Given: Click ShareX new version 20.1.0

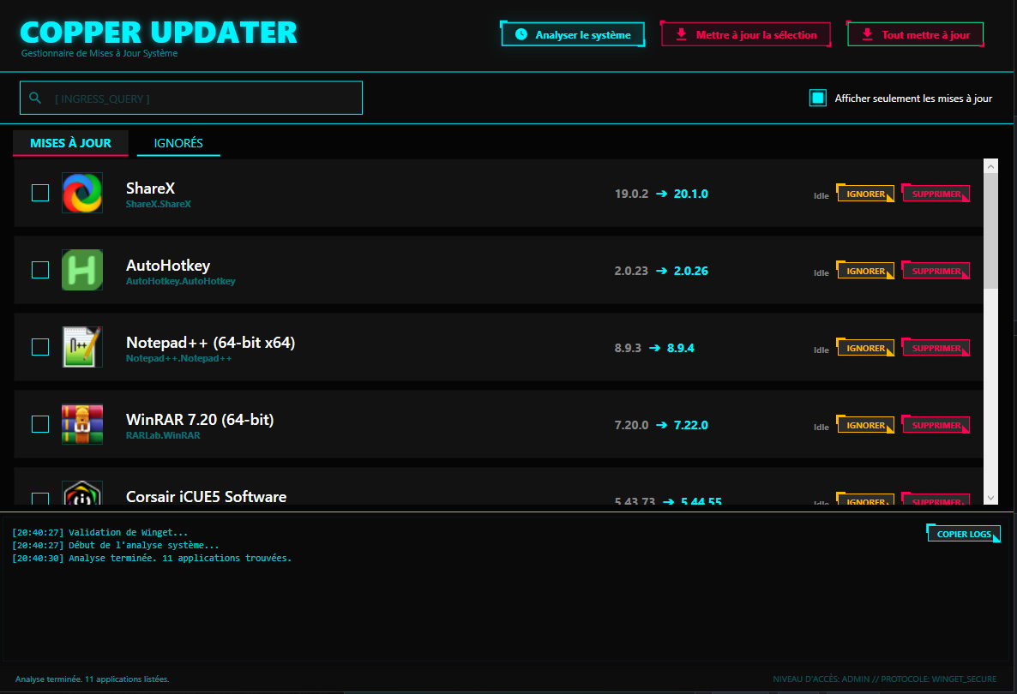Looking at the screenshot, I should tap(691, 194).
